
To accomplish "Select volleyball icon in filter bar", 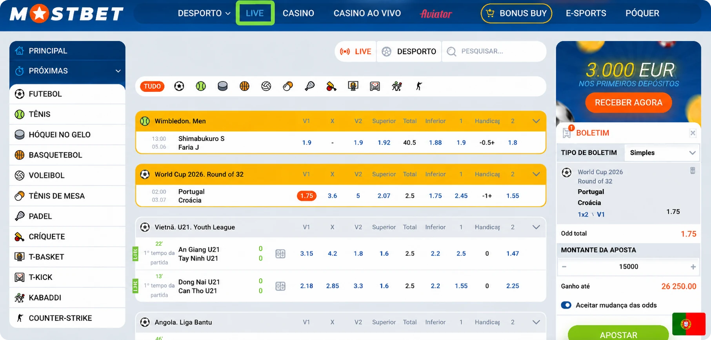I will pyautogui.click(x=266, y=86).
